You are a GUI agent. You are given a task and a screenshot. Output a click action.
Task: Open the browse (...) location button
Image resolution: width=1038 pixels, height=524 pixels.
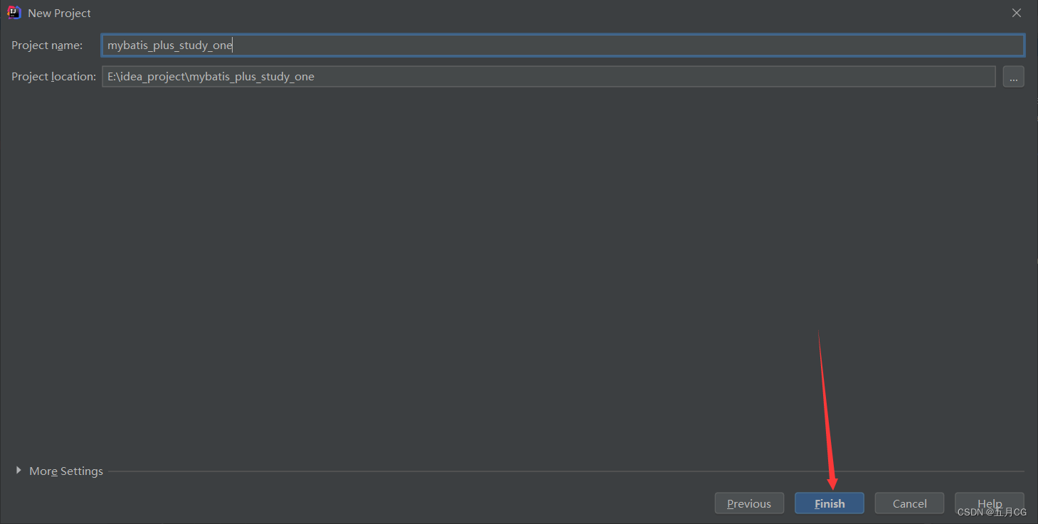point(1014,77)
